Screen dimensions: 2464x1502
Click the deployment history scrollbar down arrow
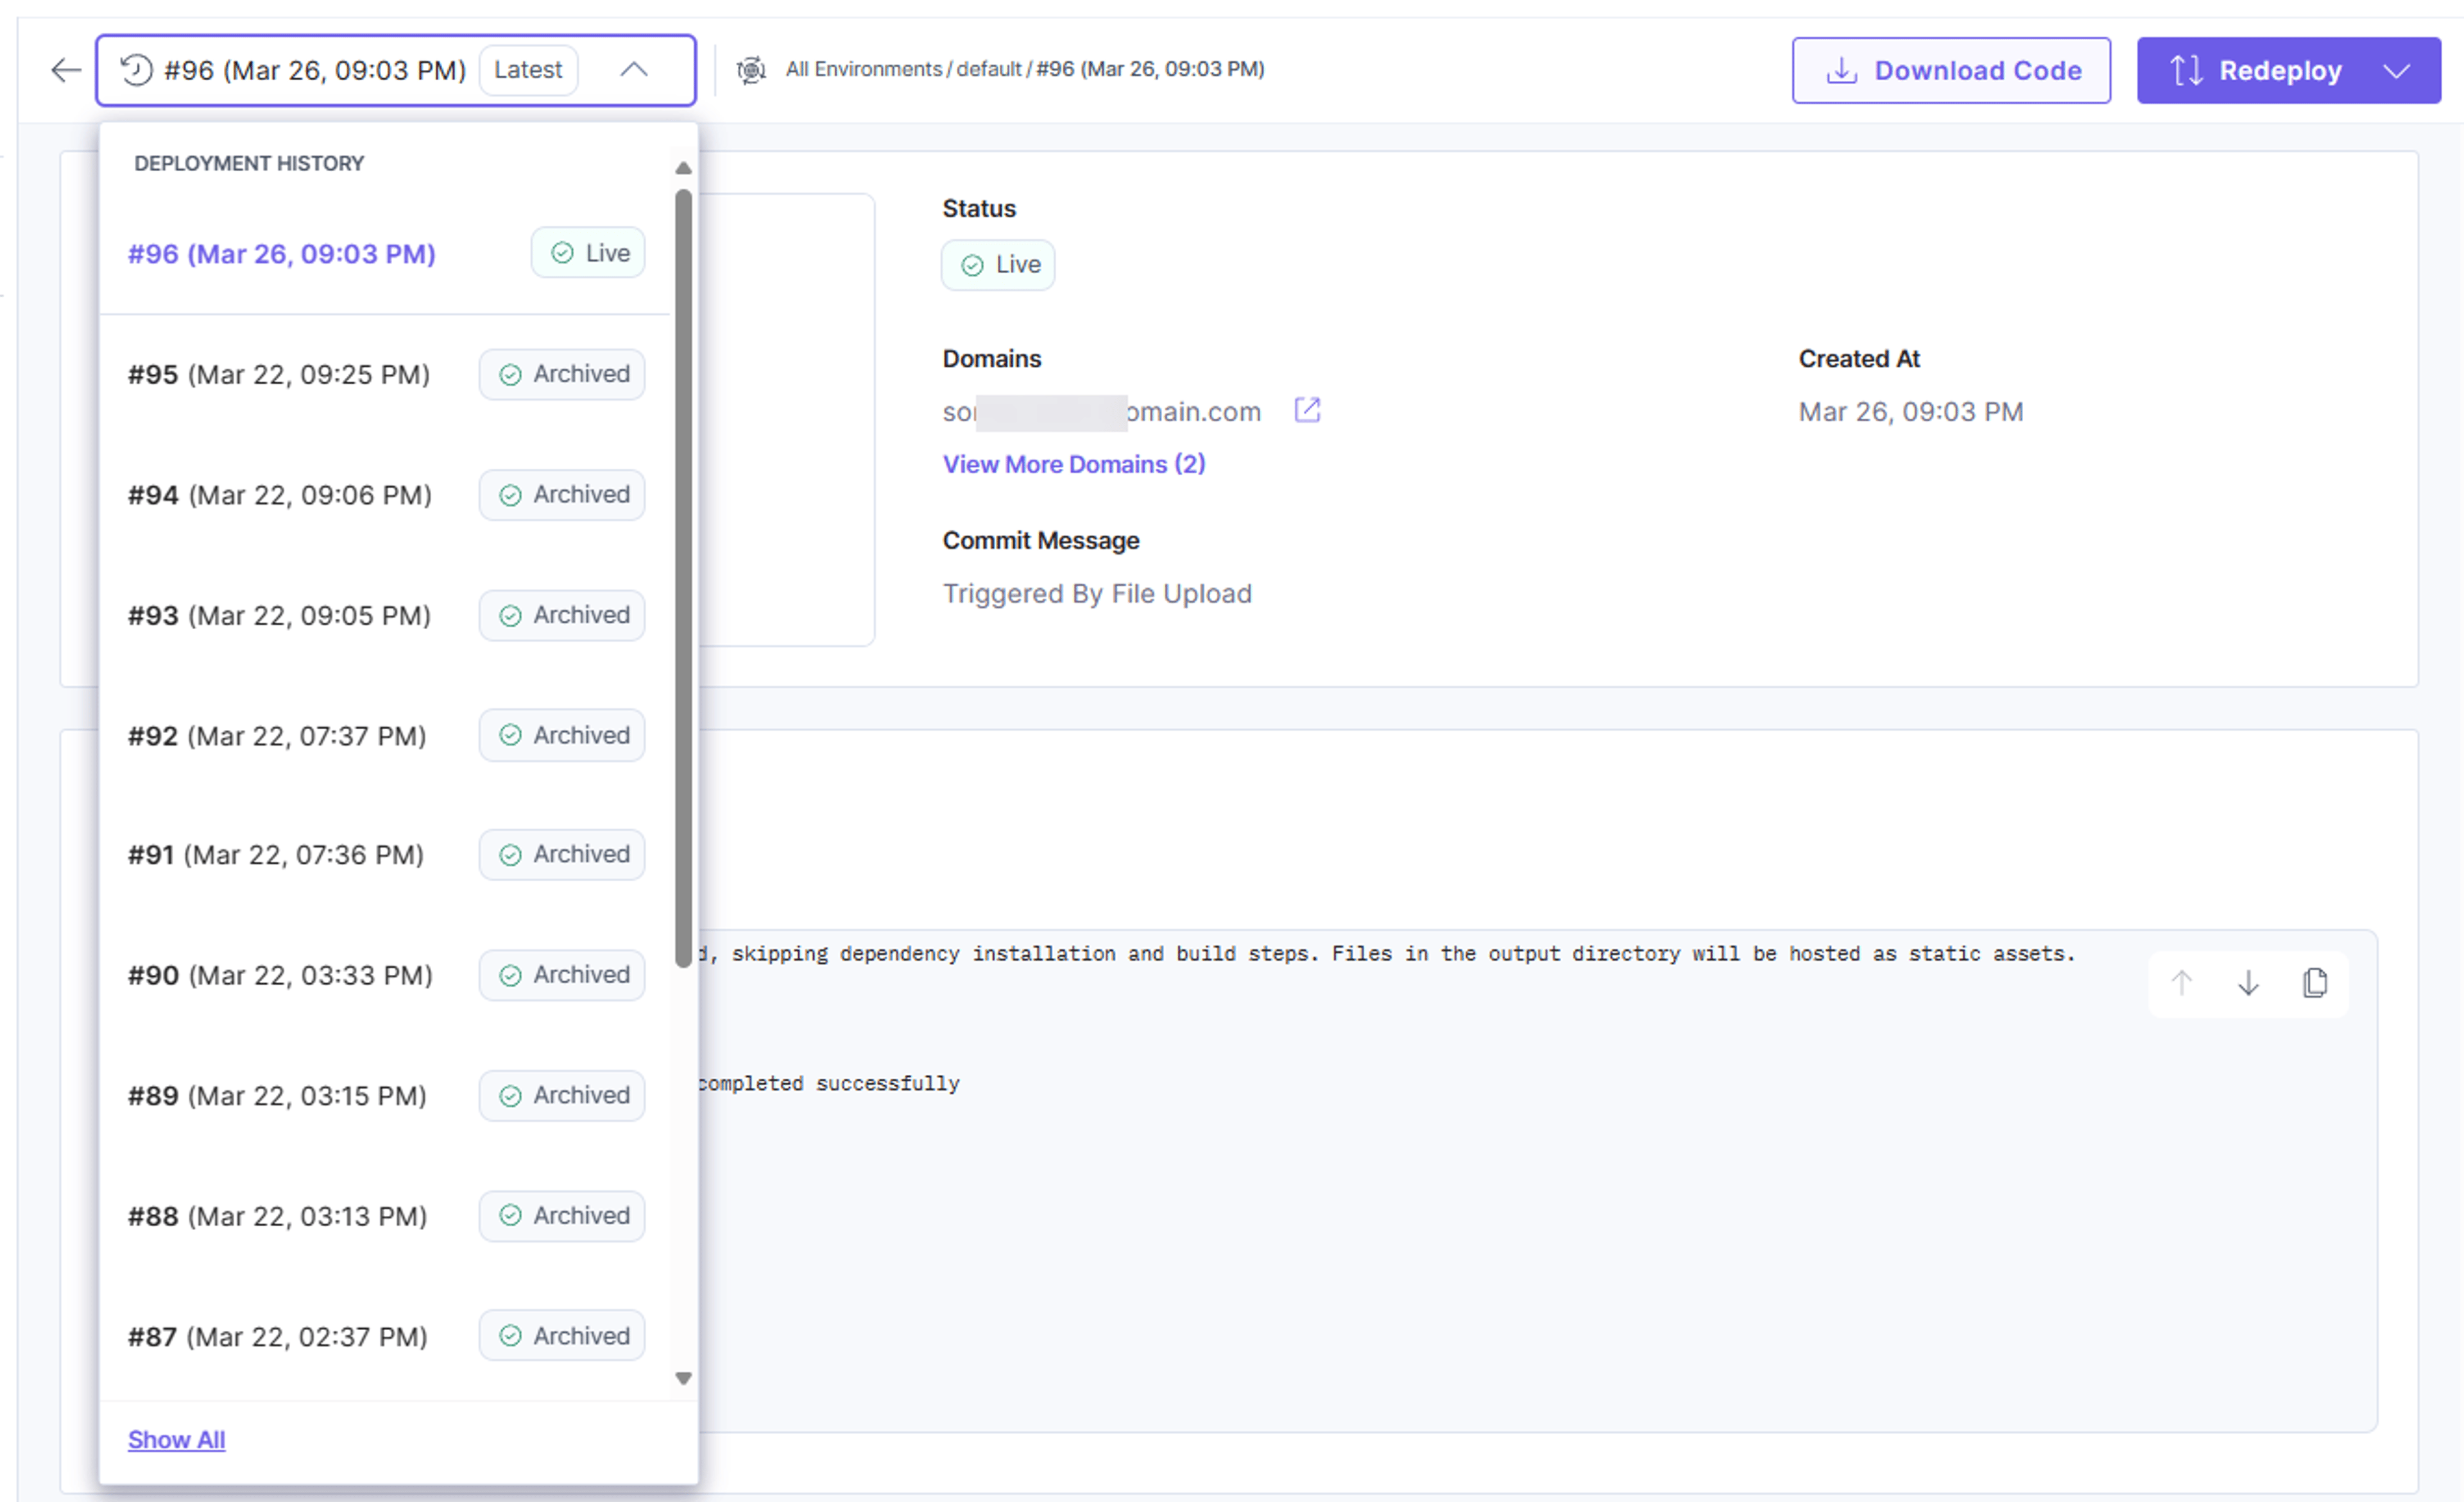point(684,1379)
